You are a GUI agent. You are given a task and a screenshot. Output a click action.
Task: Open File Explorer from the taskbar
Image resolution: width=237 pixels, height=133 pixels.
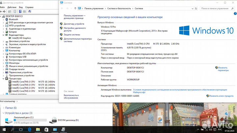[38, 129]
